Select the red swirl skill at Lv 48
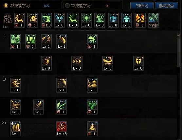The width and height of the screenshot is (182, 140). [x=62, y=129]
